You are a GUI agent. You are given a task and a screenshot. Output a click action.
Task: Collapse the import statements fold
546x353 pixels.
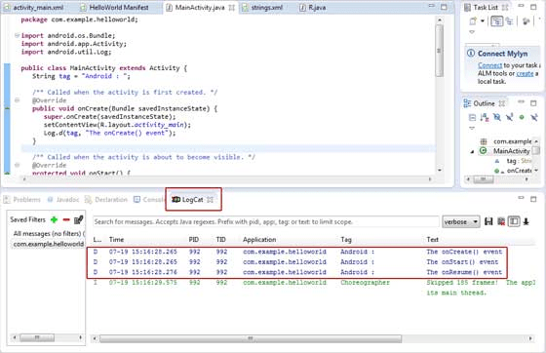pos(18,35)
